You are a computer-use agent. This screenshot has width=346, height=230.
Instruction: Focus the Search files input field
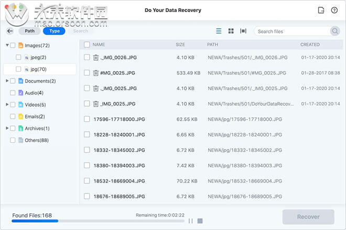[x=291, y=31]
